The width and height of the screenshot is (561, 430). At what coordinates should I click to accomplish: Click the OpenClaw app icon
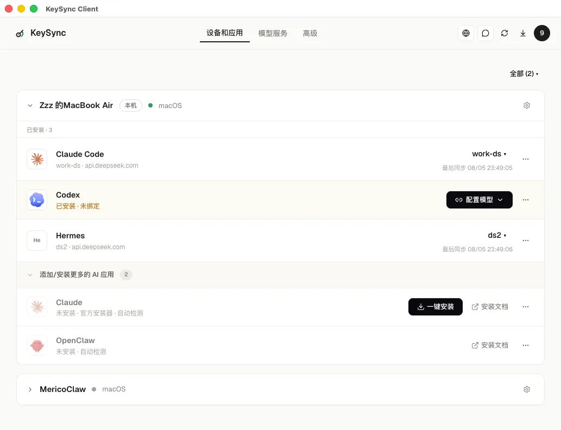pos(37,345)
